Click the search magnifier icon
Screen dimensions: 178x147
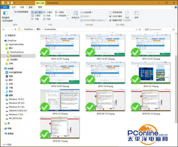coord(173,29)
